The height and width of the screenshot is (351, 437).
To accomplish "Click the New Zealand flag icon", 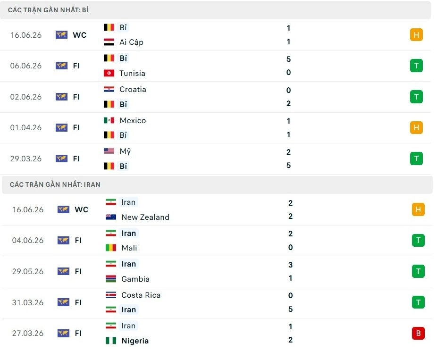I will tap(111, 217).
